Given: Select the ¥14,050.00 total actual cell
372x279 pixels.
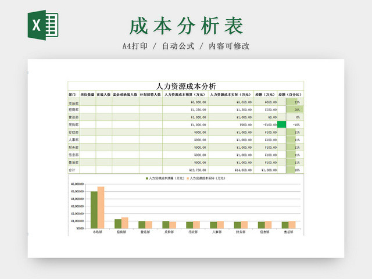Looking at the screenshot, I should click(231, 170).
